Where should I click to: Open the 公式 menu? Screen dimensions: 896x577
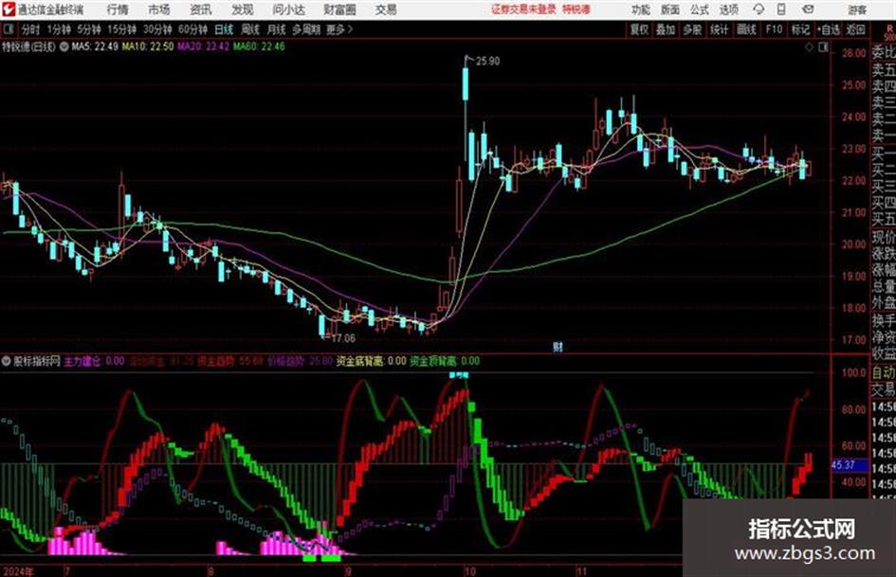[x=699, y=9]
